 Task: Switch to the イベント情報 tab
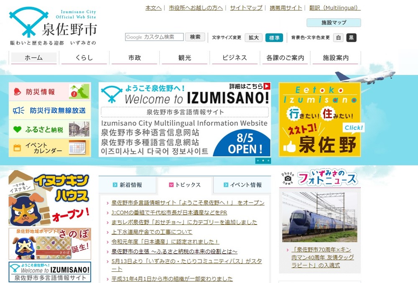tap(242, 185)
